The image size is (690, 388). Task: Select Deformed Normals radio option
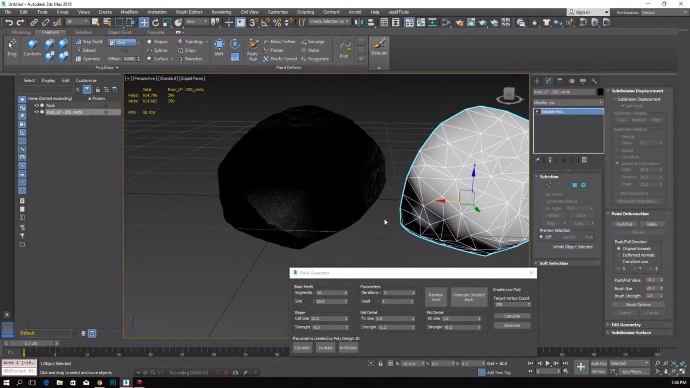tap(618, 255)
